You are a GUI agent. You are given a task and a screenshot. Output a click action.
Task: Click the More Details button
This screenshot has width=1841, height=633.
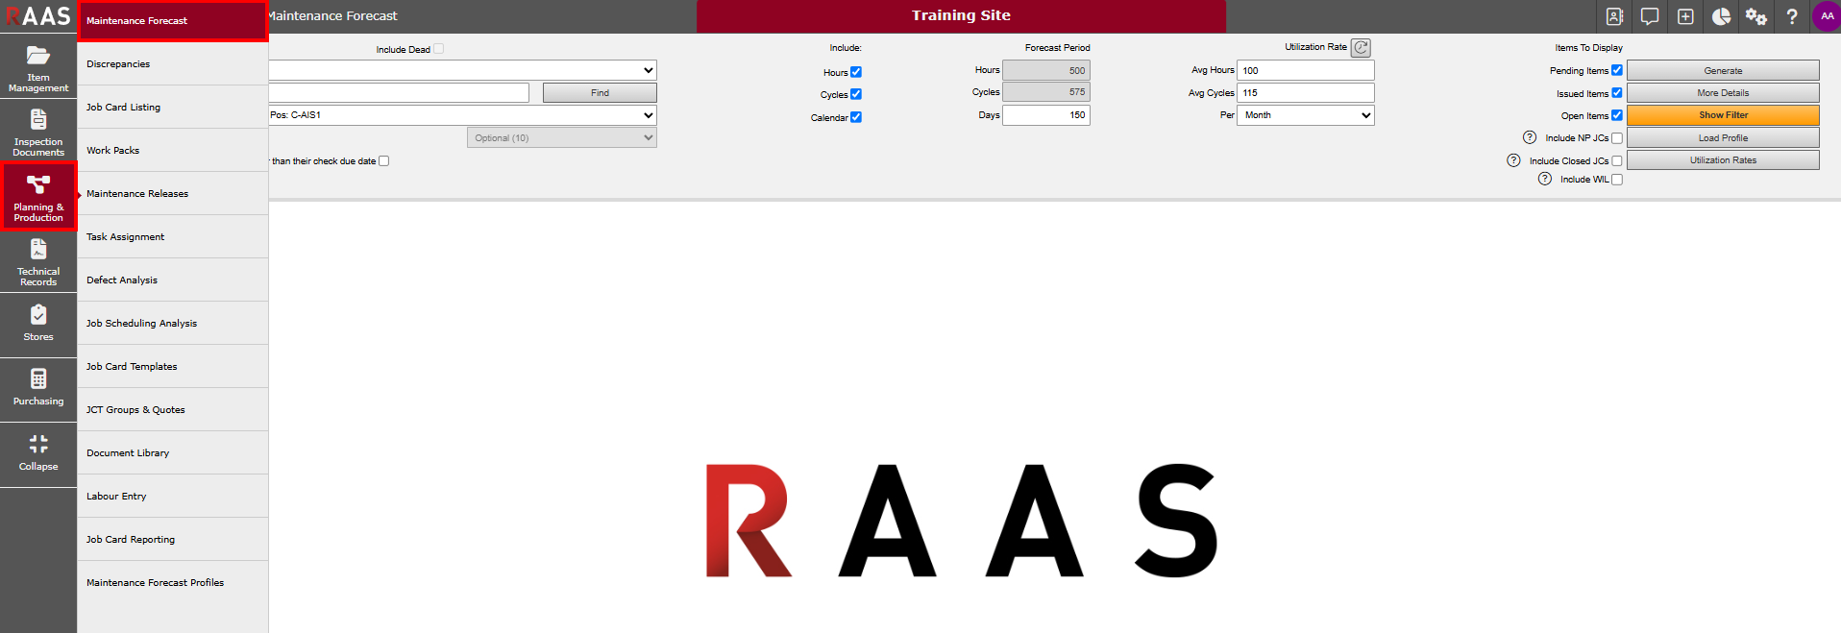click(x=1723, y=93)
